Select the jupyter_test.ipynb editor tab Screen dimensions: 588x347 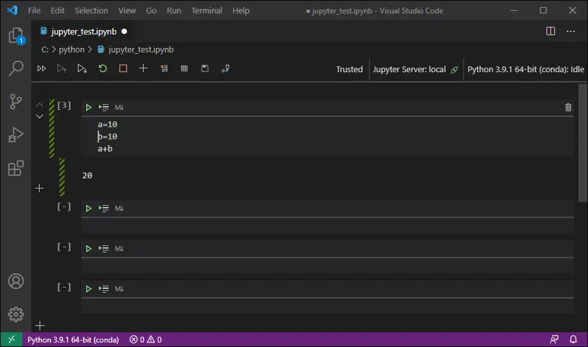point(84,31)
